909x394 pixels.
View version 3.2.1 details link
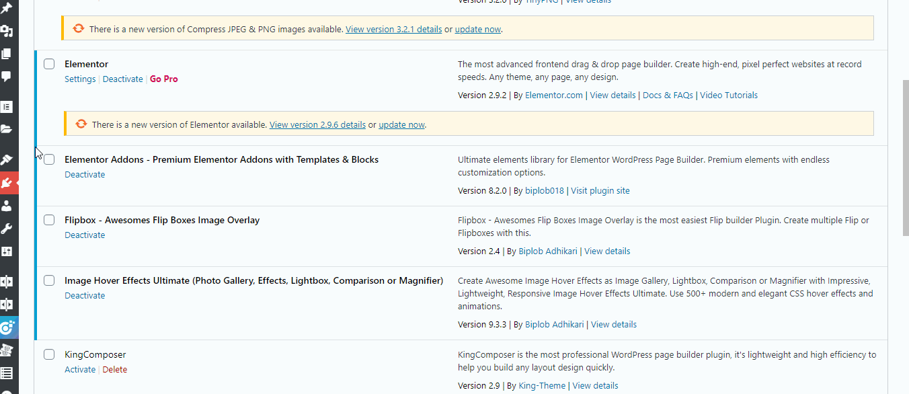pos(394,29)
